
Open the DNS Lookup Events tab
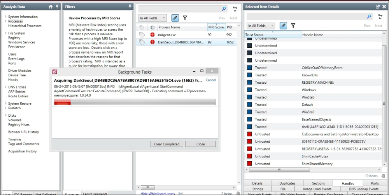(x=363, y=189)
